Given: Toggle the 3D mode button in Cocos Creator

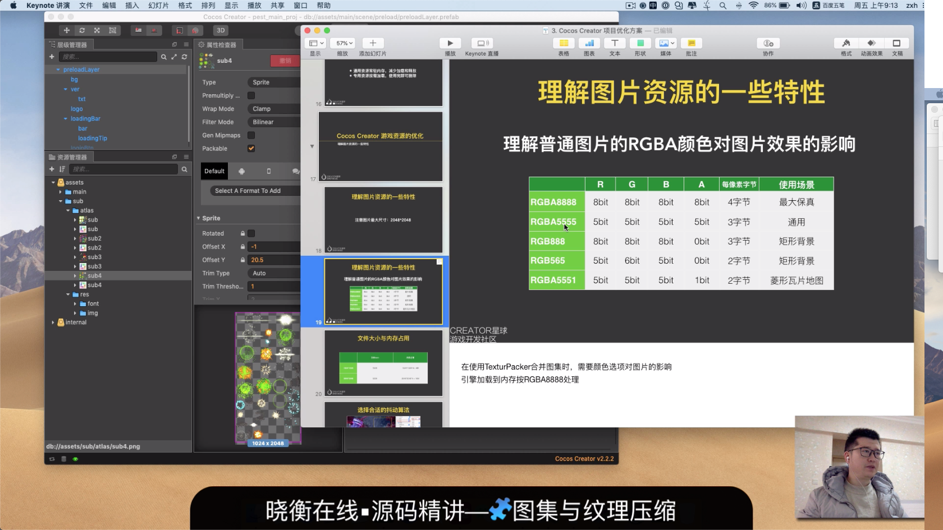Looking at the screenshot, I should (221, 30).
